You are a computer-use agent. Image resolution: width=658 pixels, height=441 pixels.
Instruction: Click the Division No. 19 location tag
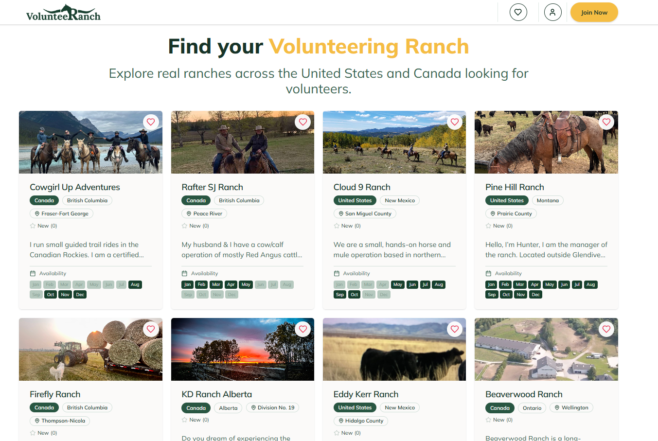tap(272, 407)
